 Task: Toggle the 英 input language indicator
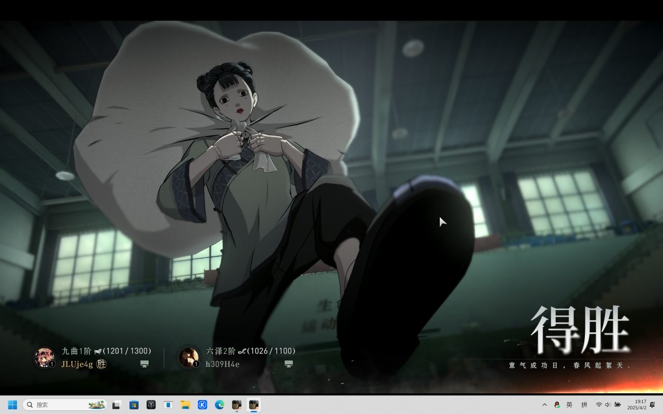[x=569, y=405]
